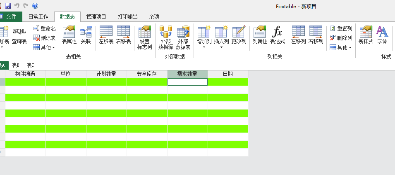
Task: Click the SQL 查询表 icon
Action: (x=19, y=35)
